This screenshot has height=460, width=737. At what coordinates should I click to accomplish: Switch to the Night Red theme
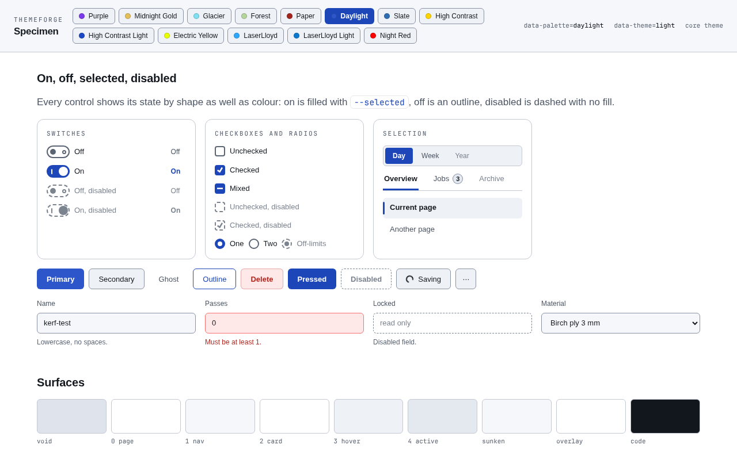coord(390,36)
